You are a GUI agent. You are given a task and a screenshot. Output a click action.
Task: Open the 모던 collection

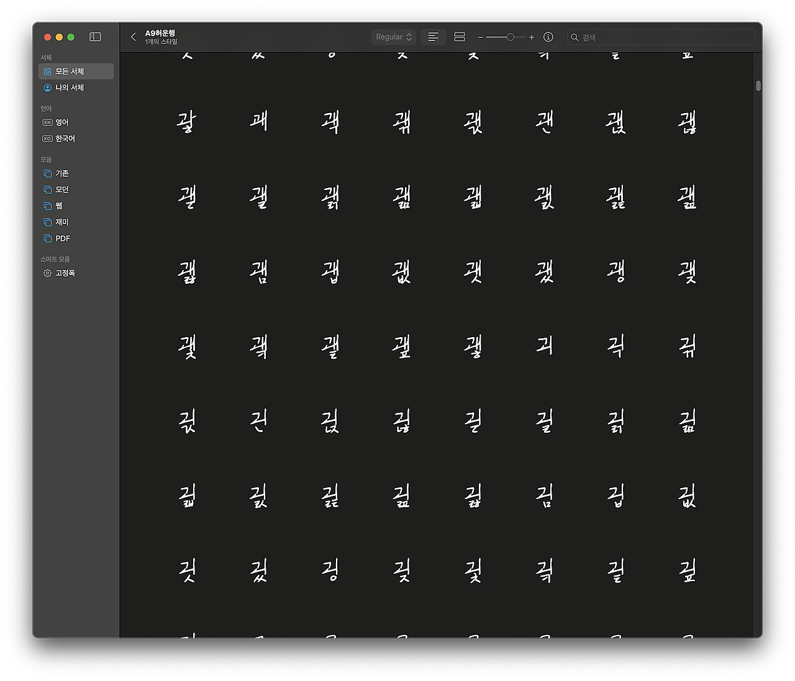tap(76, 189)
